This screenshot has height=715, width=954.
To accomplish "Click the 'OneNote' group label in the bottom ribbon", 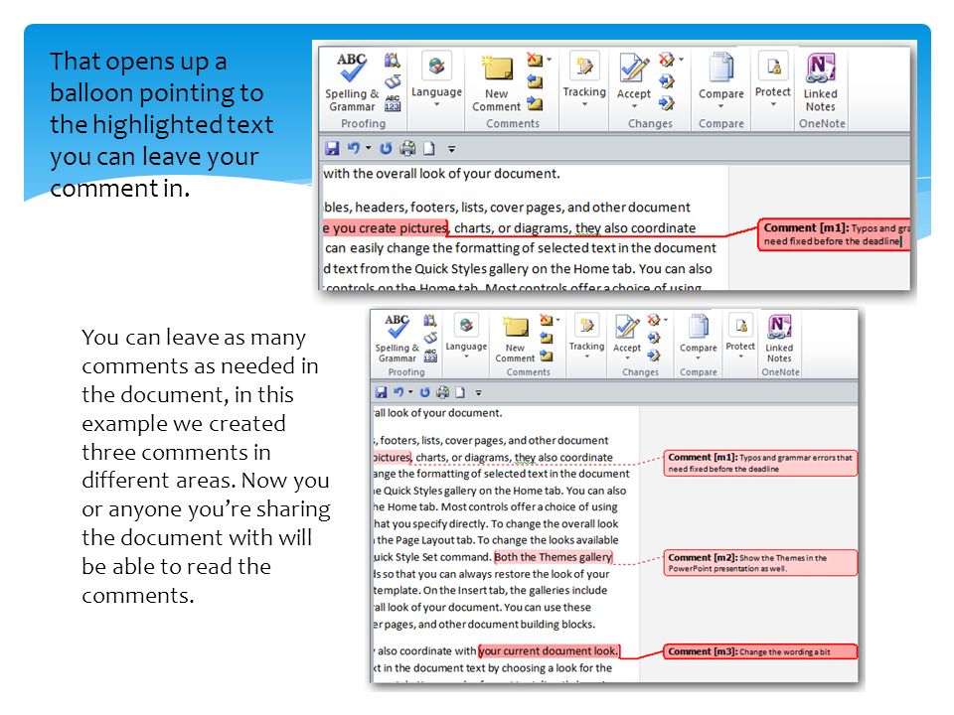I will [781, 372].
